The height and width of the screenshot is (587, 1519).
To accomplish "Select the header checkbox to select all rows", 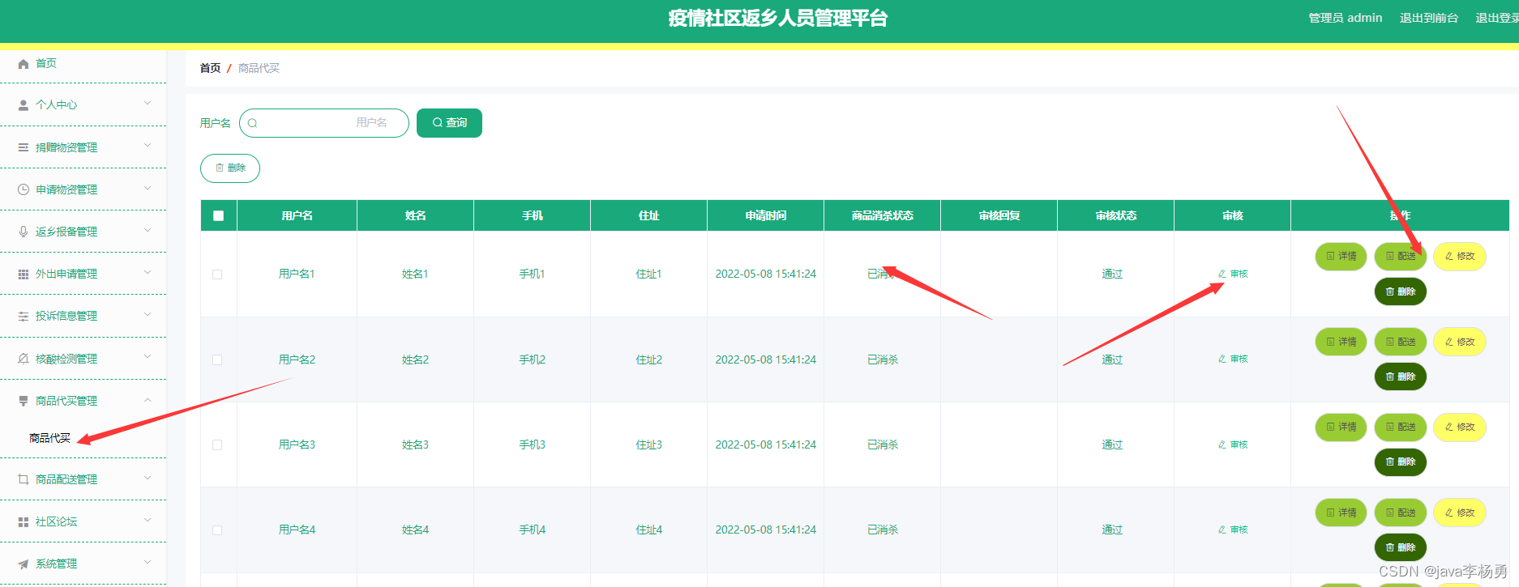I will 218,215.
